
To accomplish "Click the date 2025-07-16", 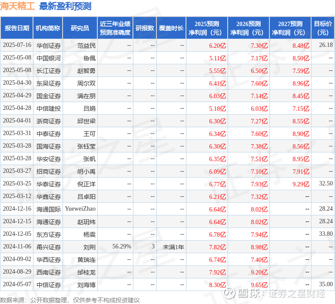I will coord(17,45).
